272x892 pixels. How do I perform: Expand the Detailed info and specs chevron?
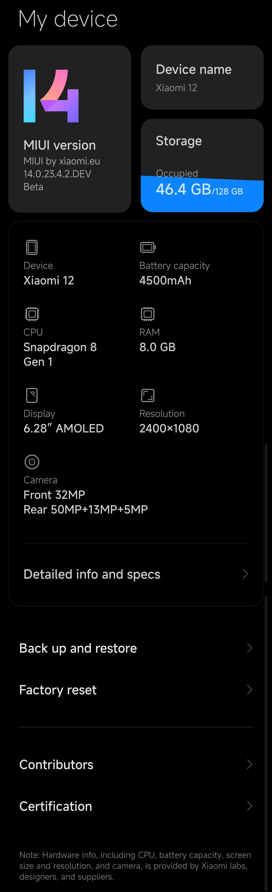245,574
